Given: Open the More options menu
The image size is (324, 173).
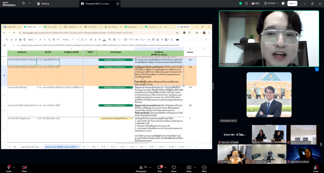Looking at the screenshot, I should coord(205,169).
